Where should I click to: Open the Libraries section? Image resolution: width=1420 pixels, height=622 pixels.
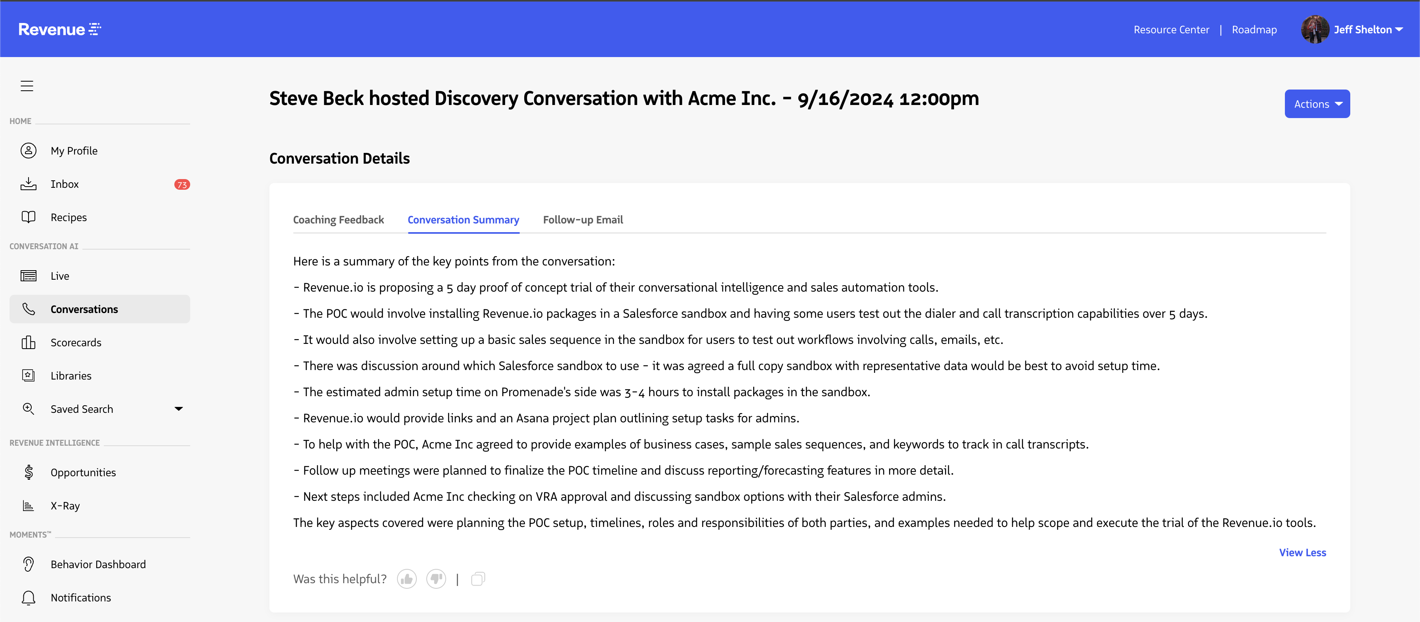coord(71,376)
